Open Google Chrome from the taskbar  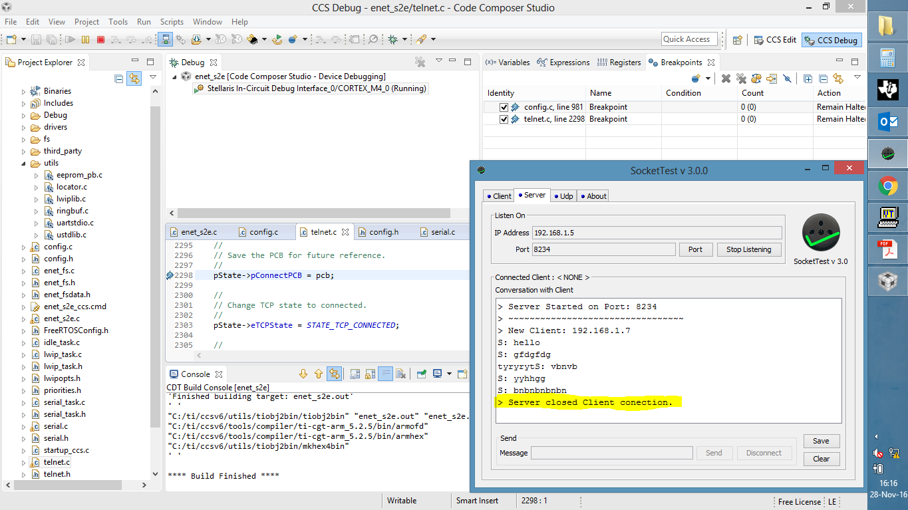tap(887, 187)
